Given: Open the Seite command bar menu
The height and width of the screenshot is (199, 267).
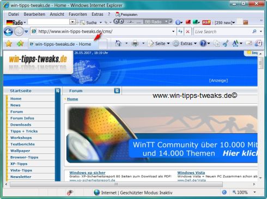Looking at the screenshot, I should [159, 43].
